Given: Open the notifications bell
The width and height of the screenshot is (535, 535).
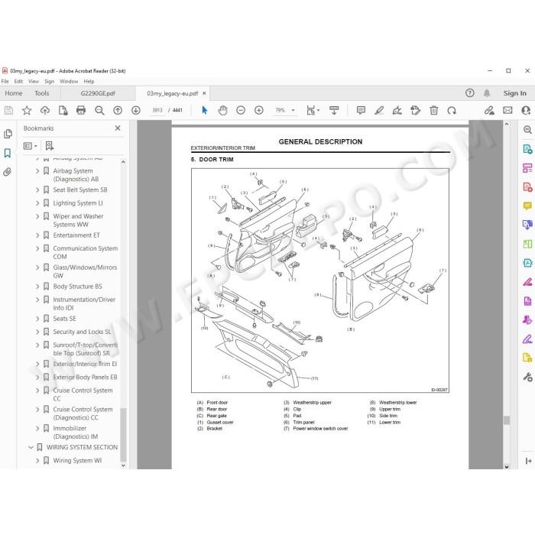Looking at the screenshot, I should 487,93.
